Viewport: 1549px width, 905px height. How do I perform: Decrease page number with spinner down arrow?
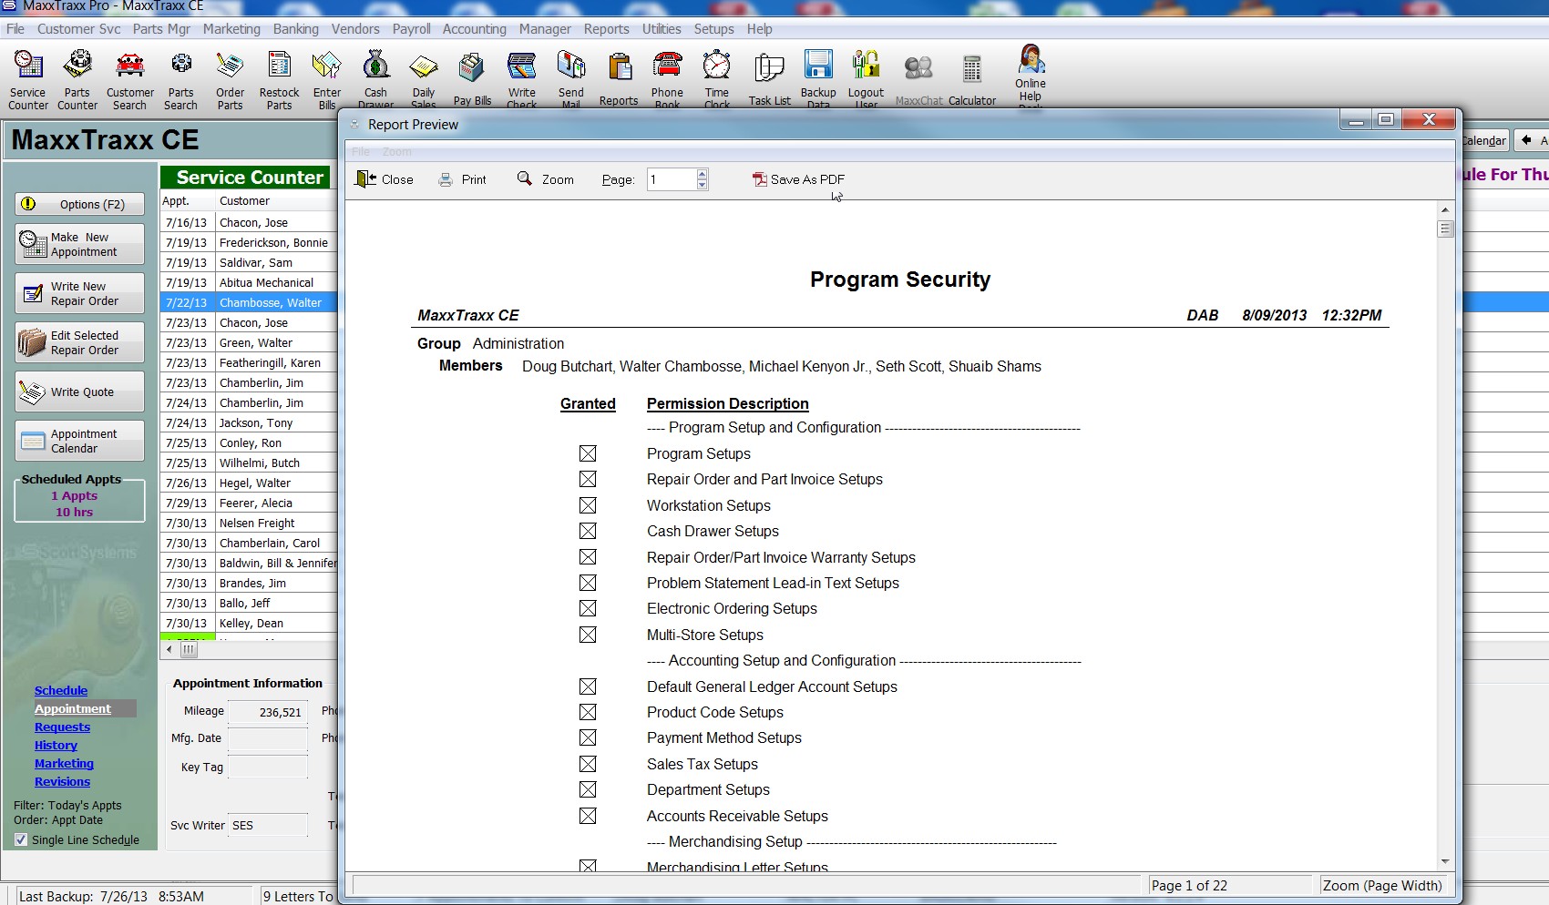click(702, 185)
